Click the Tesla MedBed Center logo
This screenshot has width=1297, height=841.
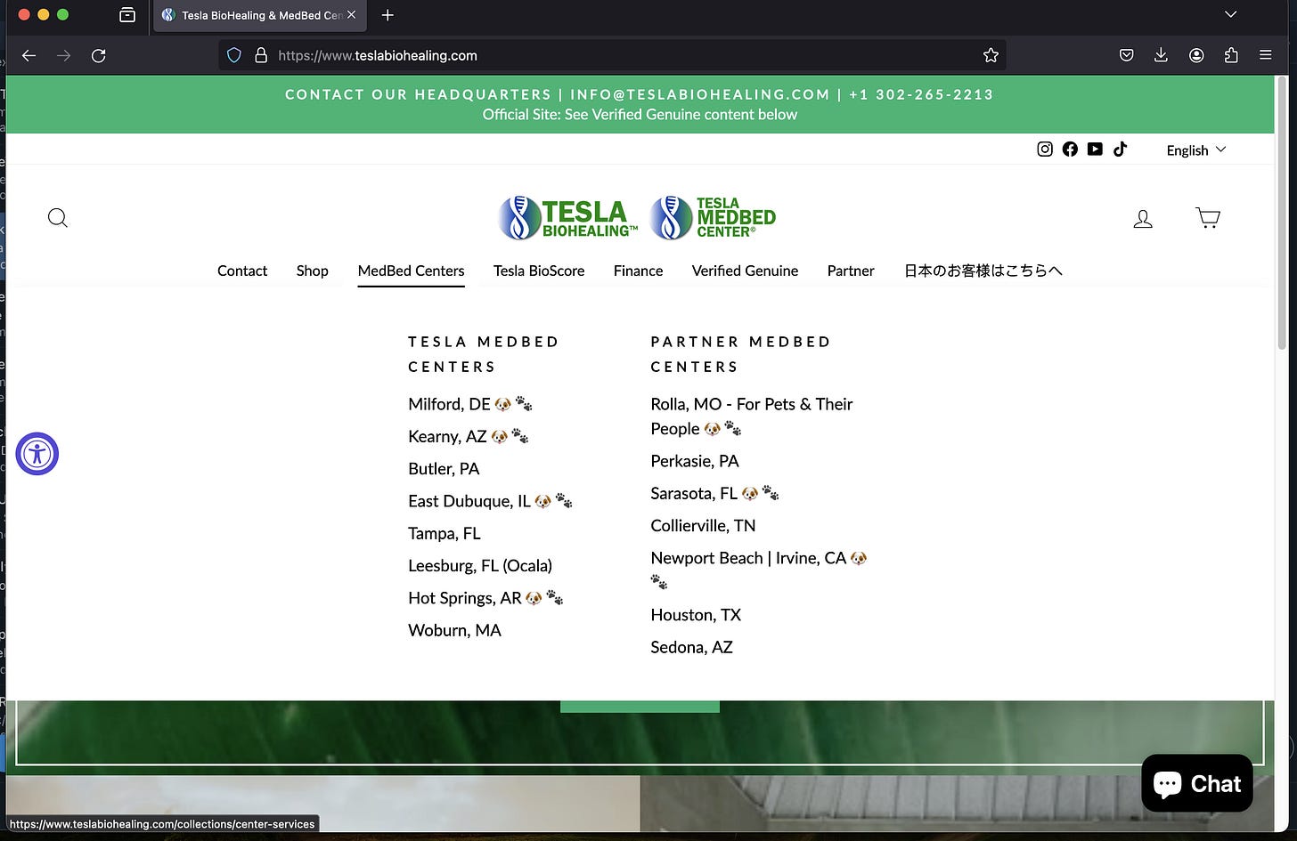tap(713, 218)
